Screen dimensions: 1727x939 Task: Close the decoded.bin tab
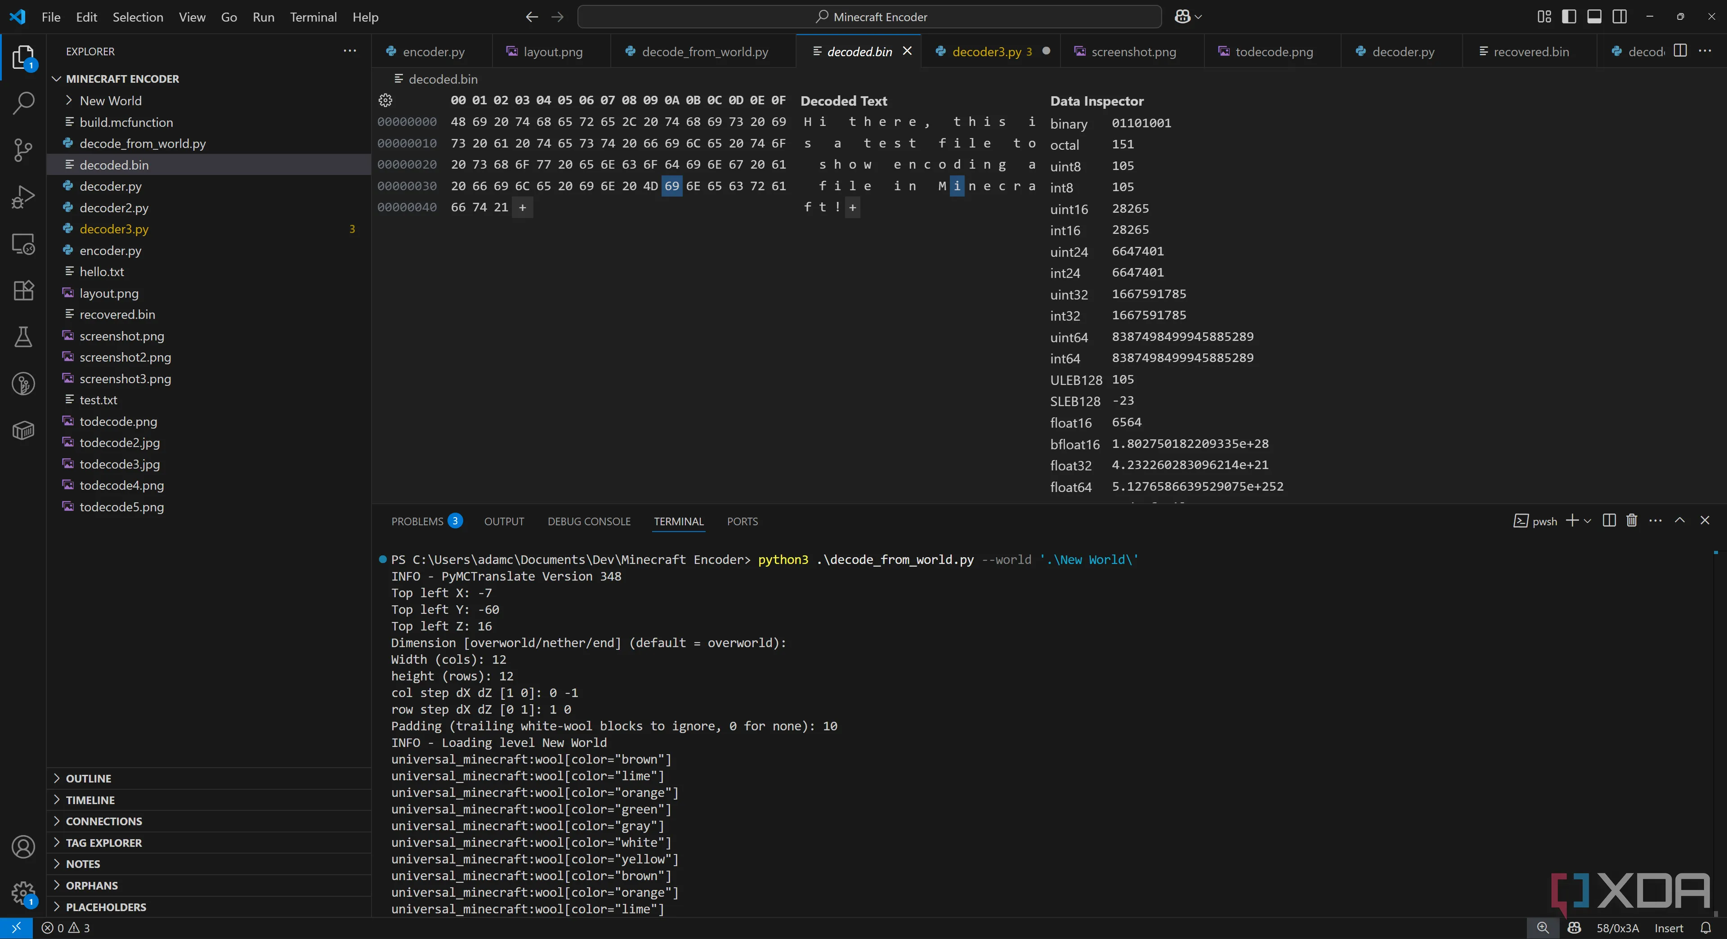coord(907,51)
